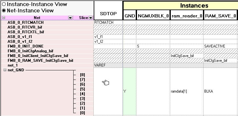The height and width of the screenshot is (116, 238).
Task: Click the VAREF cell in net_1 row
Action: pyautogui.click(x=108, y=65)
